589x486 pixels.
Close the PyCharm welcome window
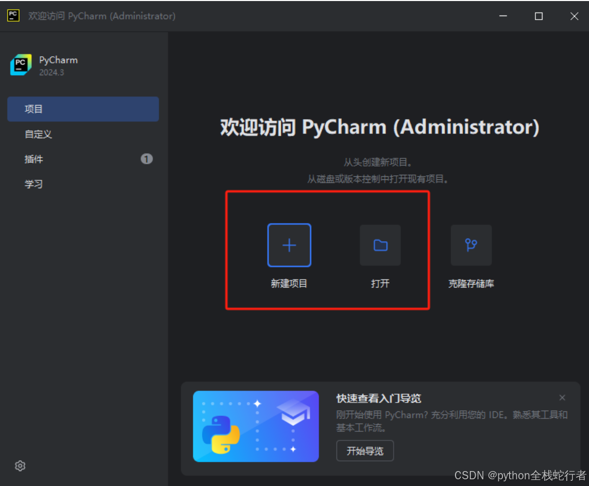click(574, 16)
